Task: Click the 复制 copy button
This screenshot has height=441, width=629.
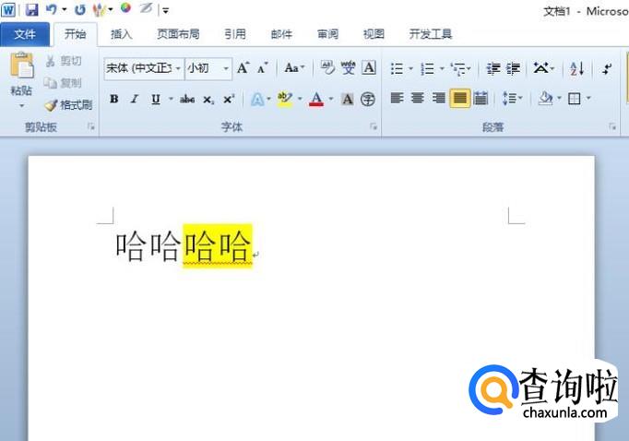Action: (x=63, y=83)
